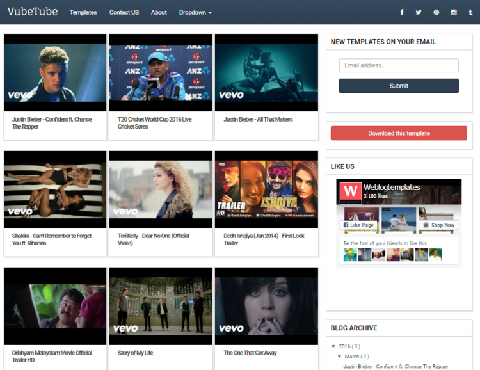This screenshot has height=370, width=480.
Task: Click title 'T20 Cricket World Cup 2016 Live Cricket Sores'
Action: 155,123
